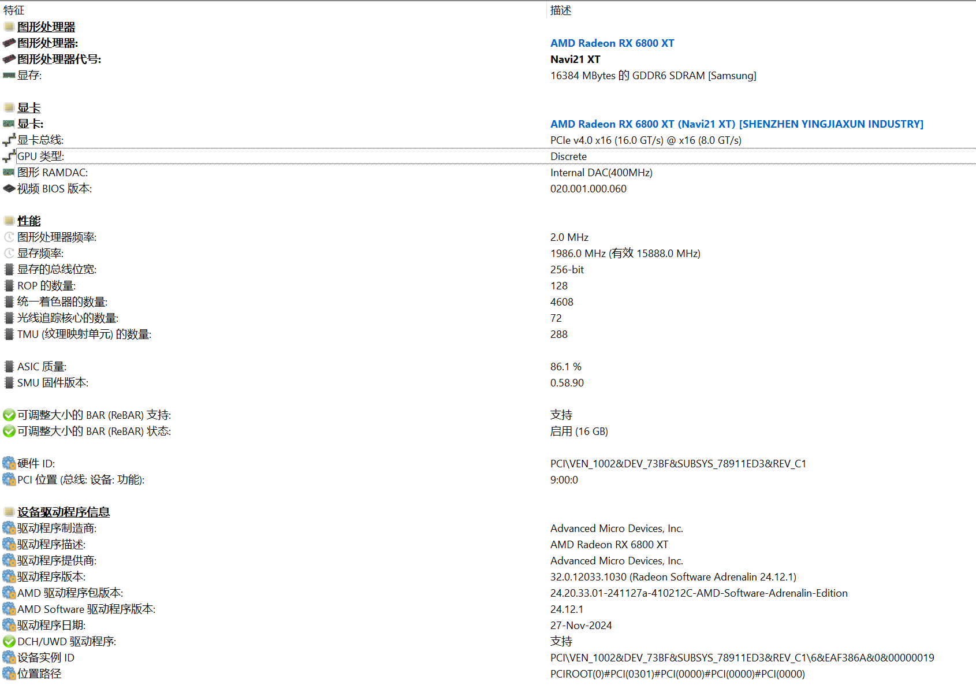The height and width of the screenshot is (692, 976).
Task: Click the green checkmark beside ReBAR 支持
Action: pos(9,415)
